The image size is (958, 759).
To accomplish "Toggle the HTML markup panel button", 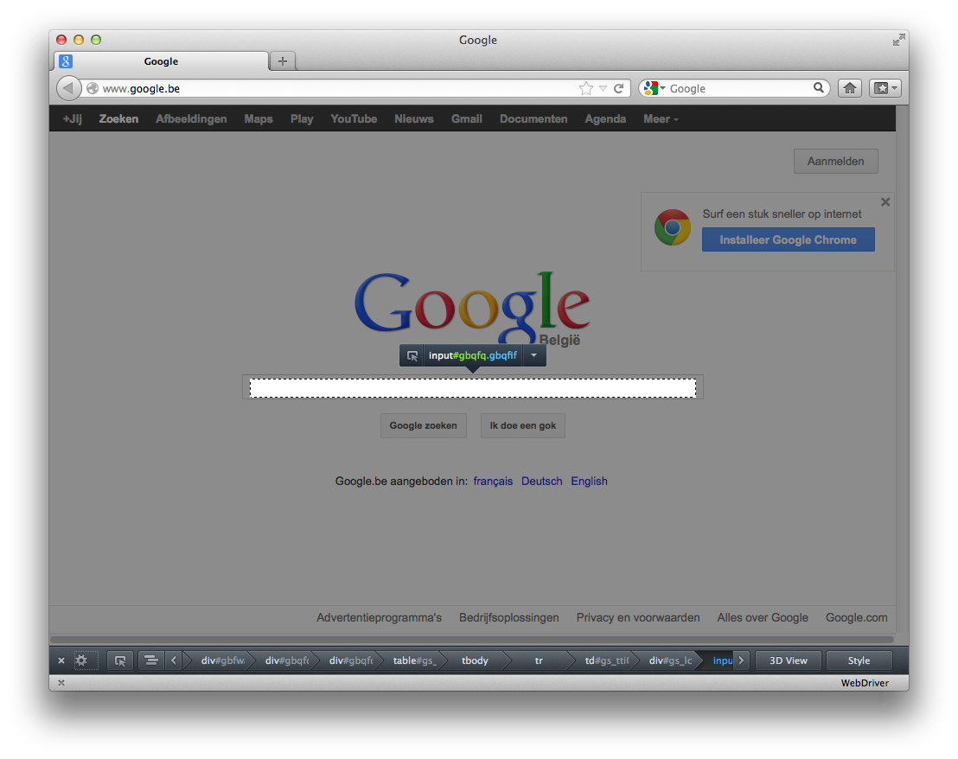I will point(151,660).
